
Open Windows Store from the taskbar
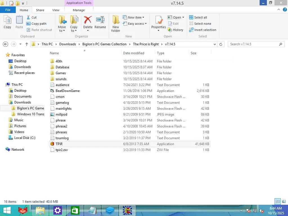75,210
